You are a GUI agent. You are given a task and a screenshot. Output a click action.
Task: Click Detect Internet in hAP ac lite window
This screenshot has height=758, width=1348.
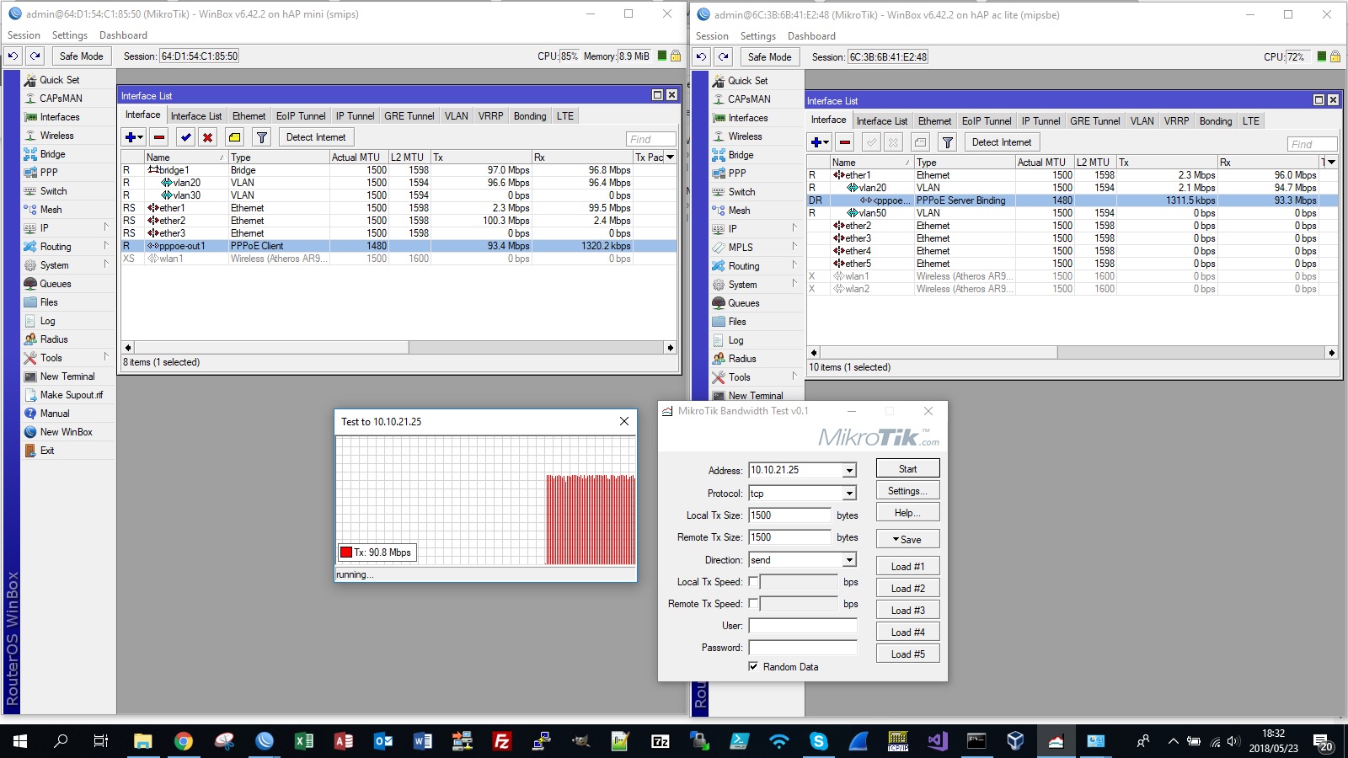tap(1001, 142)
